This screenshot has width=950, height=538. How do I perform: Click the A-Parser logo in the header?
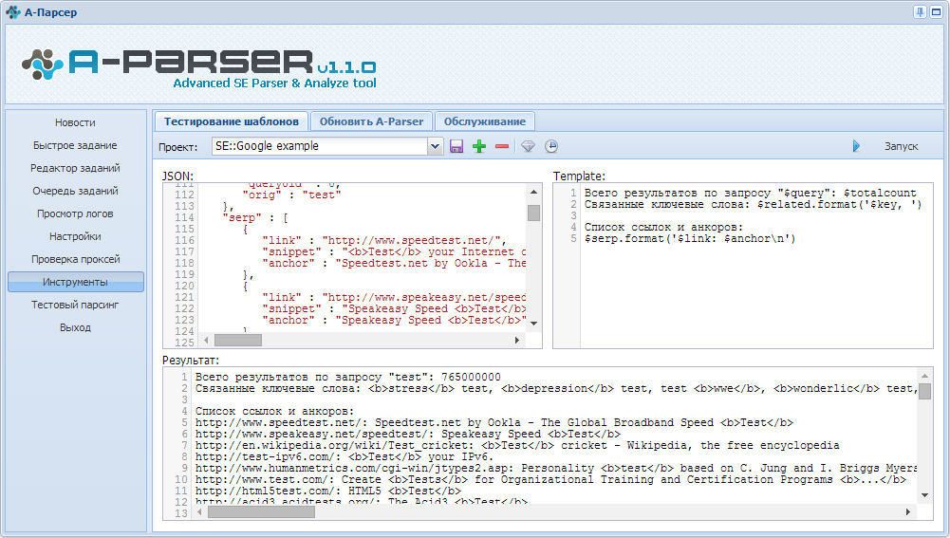click(198, 66)
